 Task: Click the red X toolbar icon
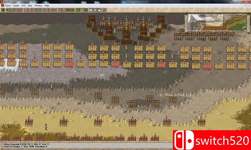tap(64, 10)
